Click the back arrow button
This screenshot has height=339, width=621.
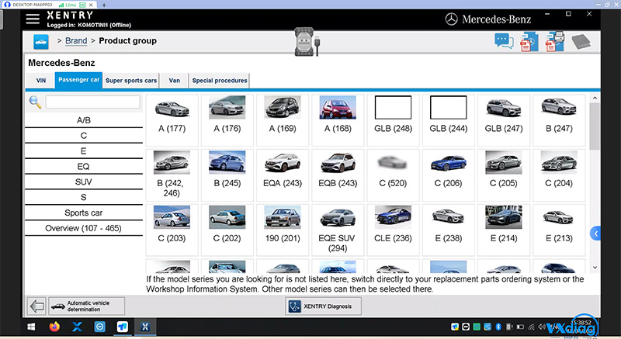(x=36, y=306)
